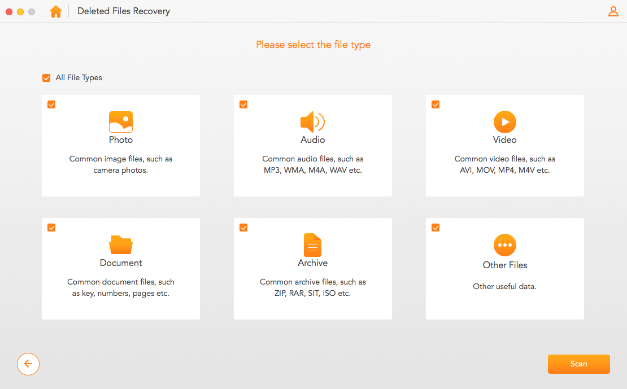Screen dimensions: 627x389
Task: Toggle the Video card checkbox
Action: [x=436, y=105]
